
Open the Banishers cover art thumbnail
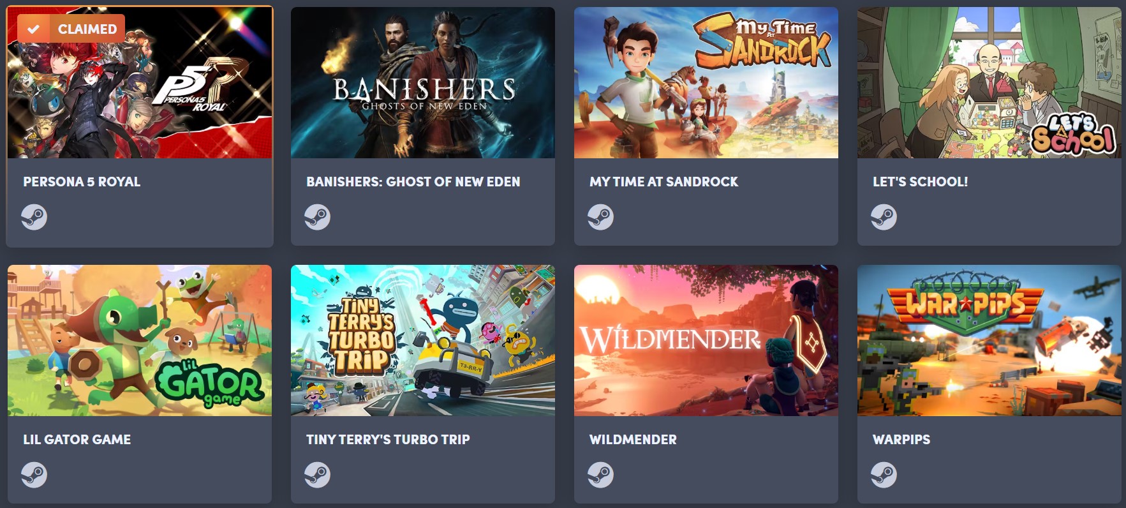(x=423, y=83)
